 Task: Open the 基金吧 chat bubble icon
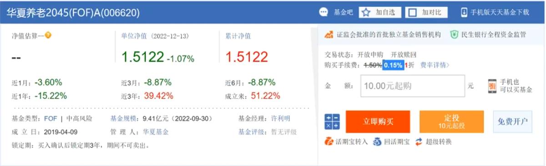click(x=324, y=12)
